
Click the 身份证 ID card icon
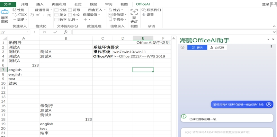click(110, 15)
